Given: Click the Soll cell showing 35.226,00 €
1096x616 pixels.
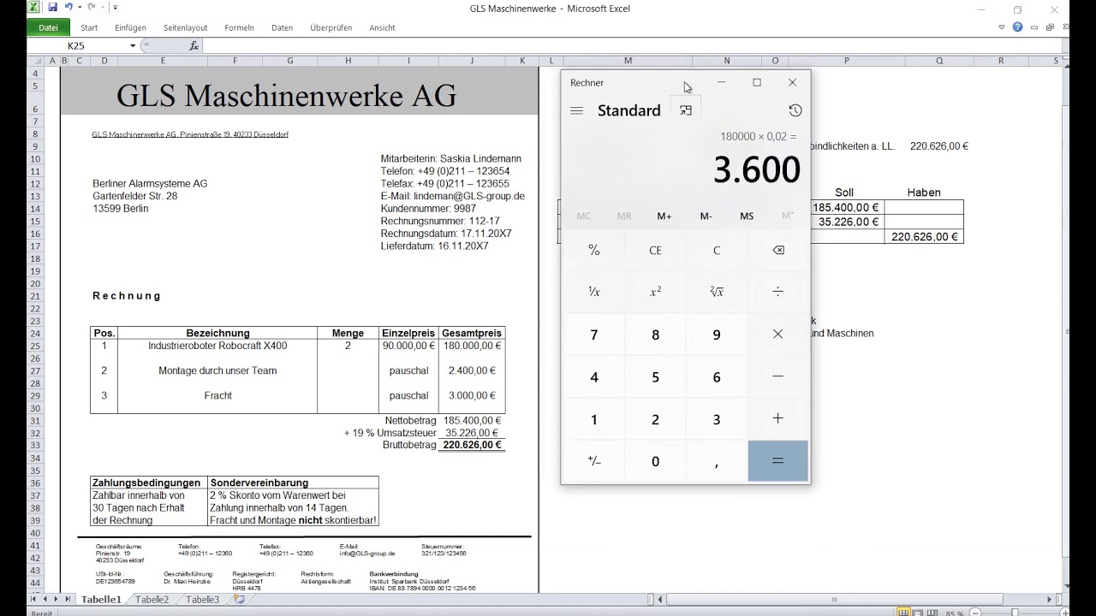Looking at the screenshot, I should click(847, 222).
